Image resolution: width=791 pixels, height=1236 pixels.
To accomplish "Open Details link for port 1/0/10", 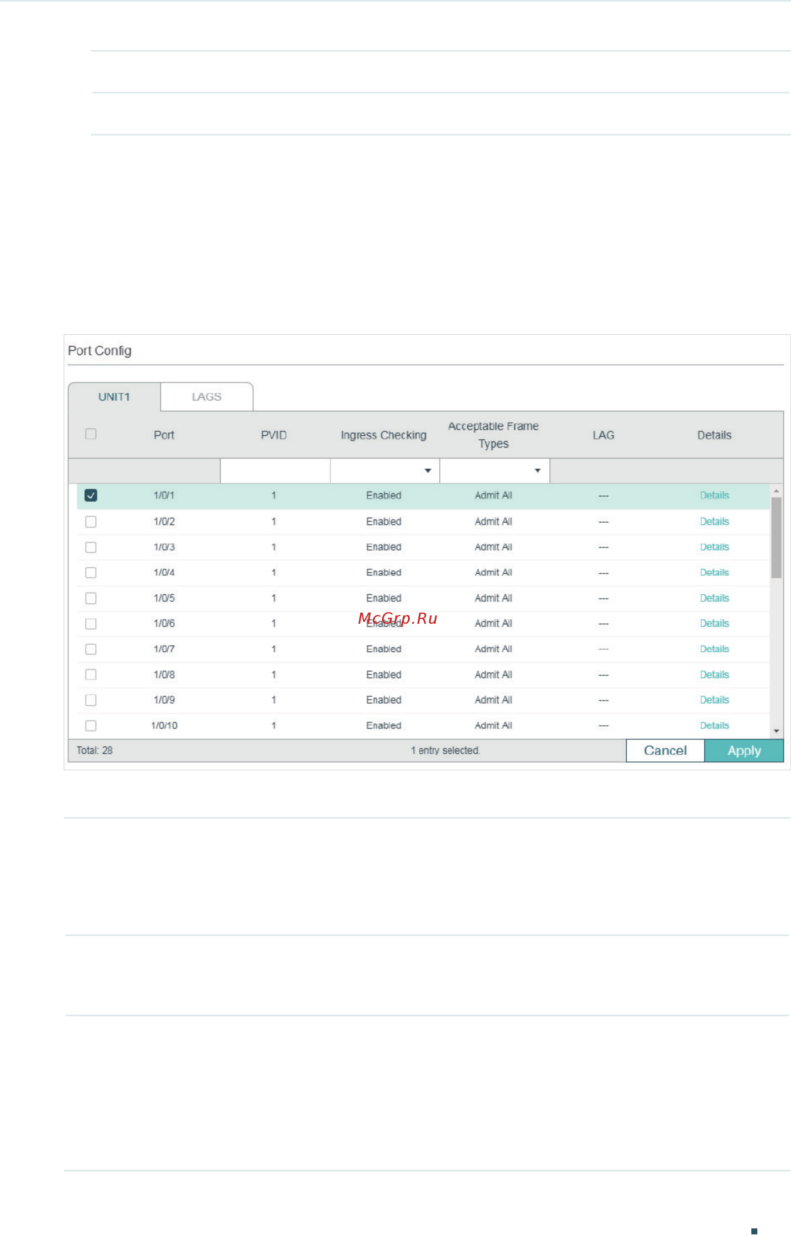I will 714,726.
